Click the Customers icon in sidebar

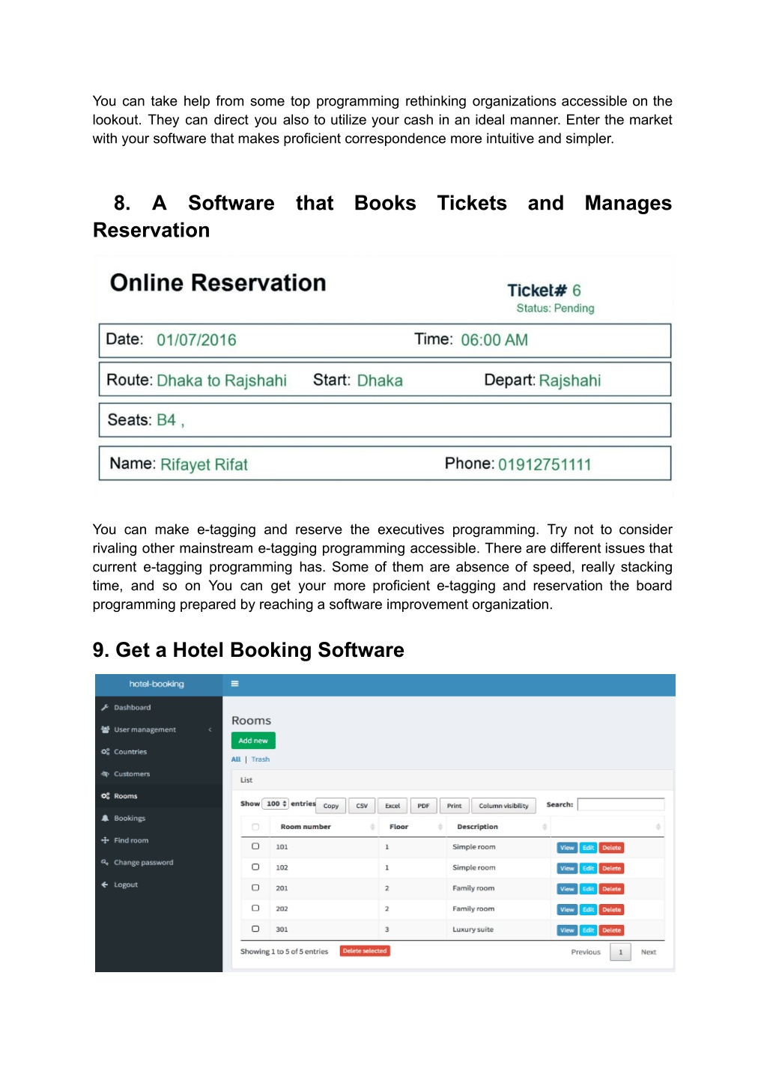coord(105,774)
